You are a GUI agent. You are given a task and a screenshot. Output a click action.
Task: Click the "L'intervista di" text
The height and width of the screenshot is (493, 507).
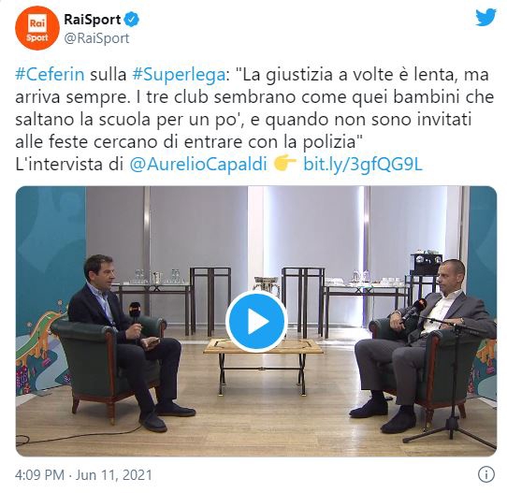point(69,165)
